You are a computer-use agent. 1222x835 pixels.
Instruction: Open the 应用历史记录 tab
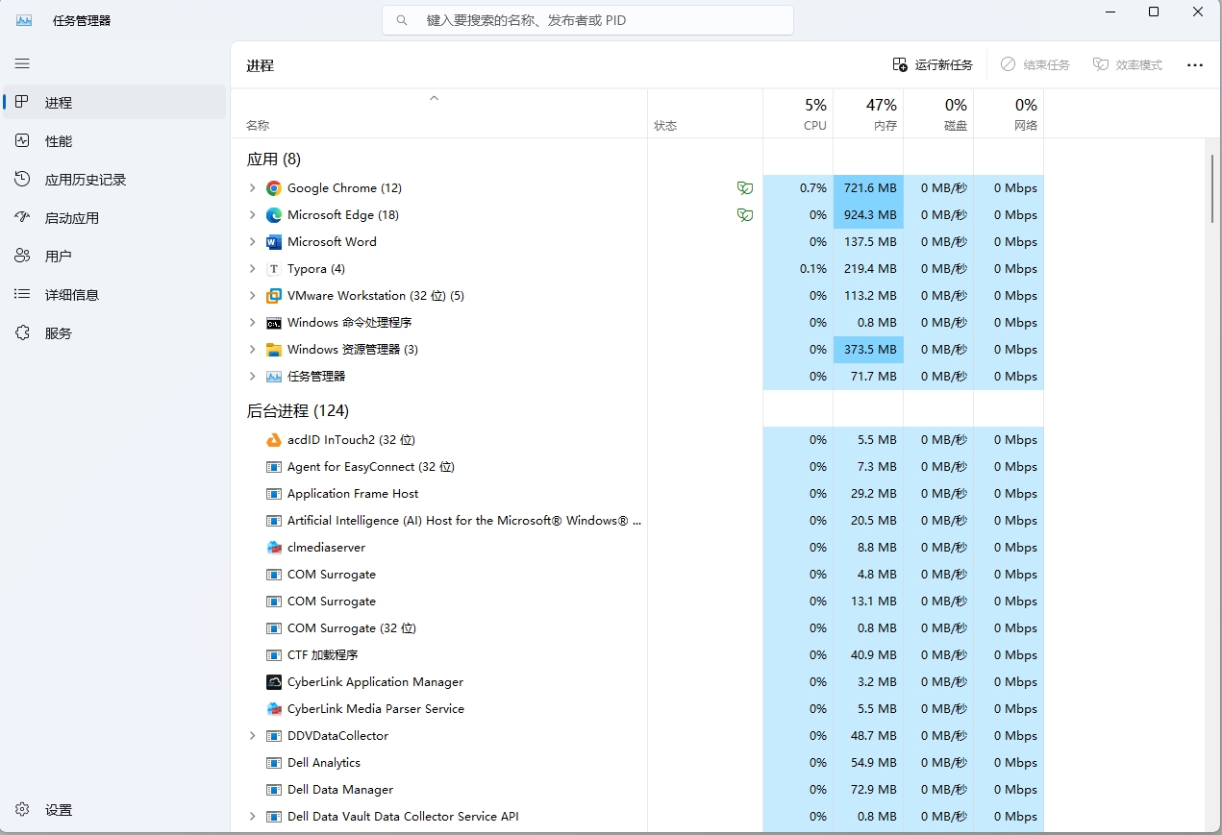(115, 180)
